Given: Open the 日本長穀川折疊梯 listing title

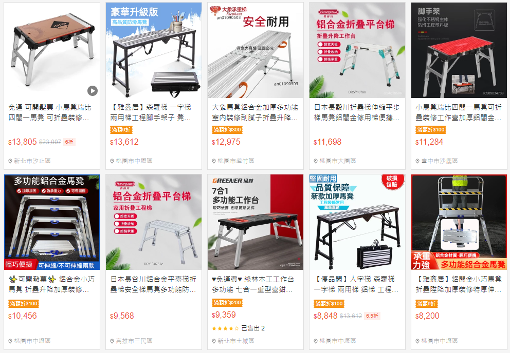Looking at the screenshot, I should pyautogui.click(x=357, y=112).
